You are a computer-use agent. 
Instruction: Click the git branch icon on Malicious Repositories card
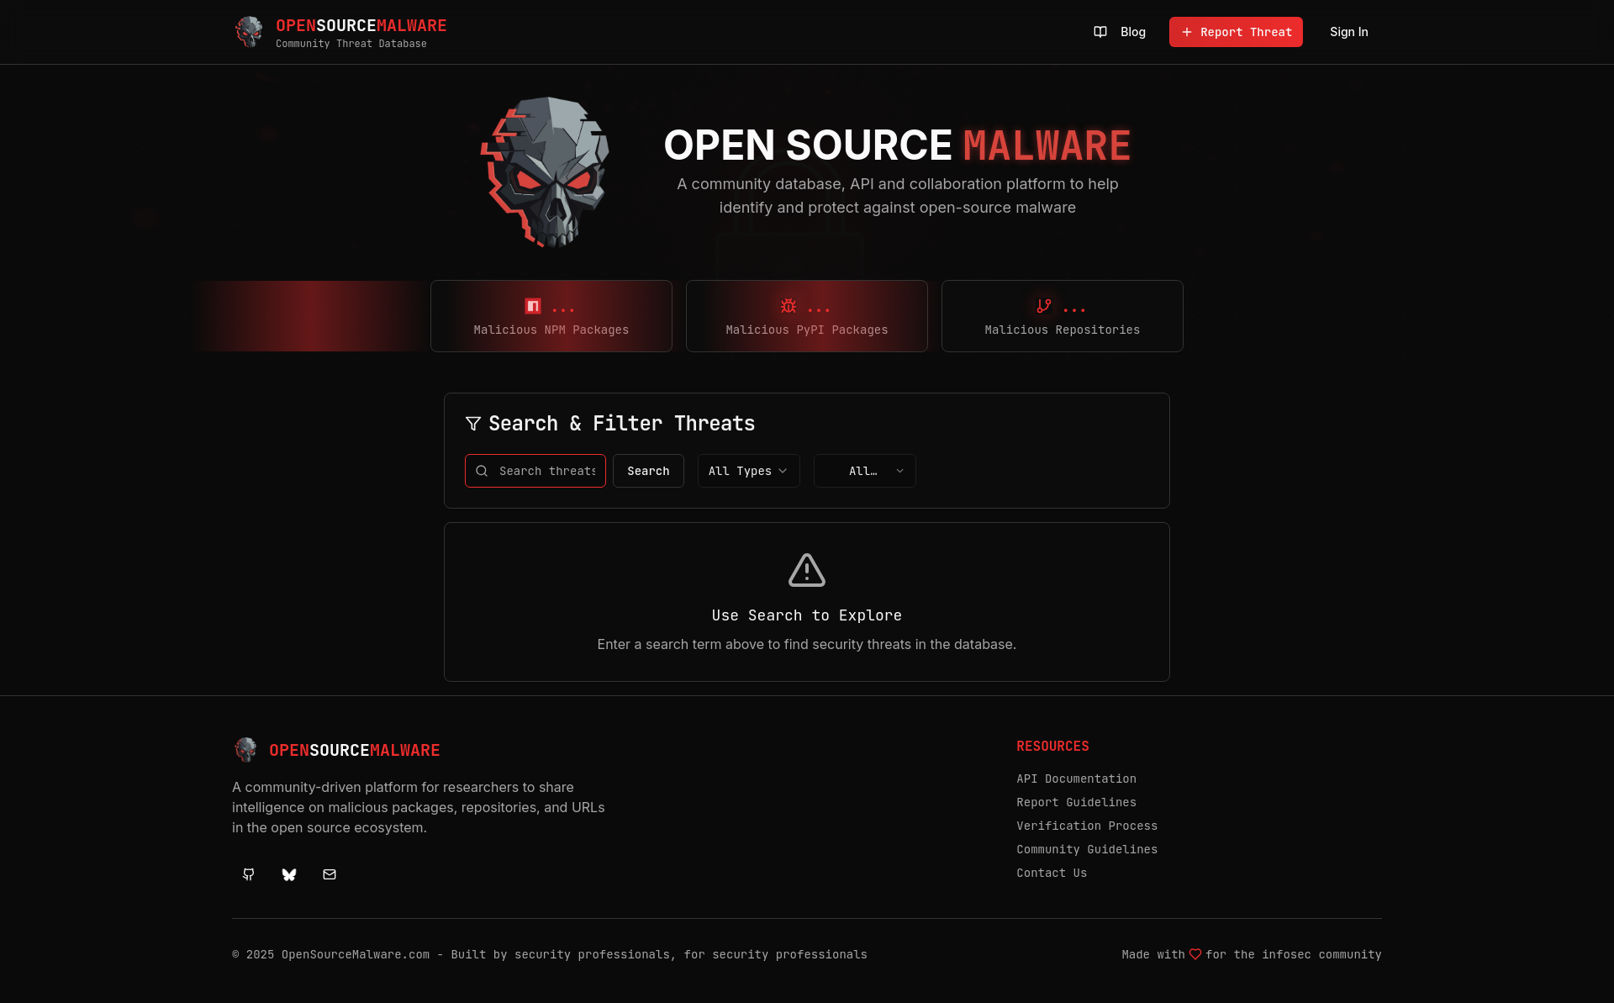click(1043, 305)
